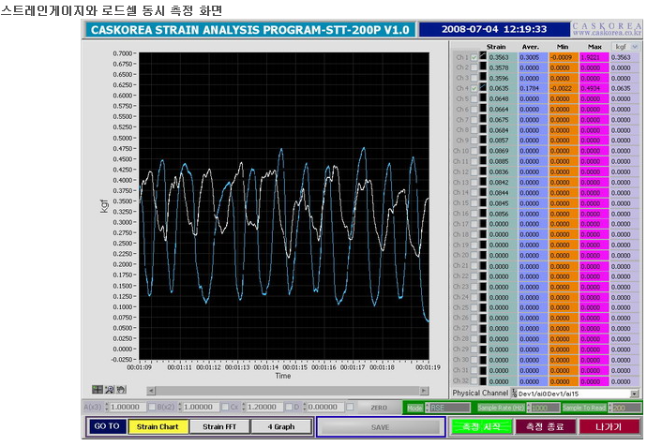Click the Sample Rate (Hz) stepper arrows
The image size is (647, 446).
[x=529, y=408]
